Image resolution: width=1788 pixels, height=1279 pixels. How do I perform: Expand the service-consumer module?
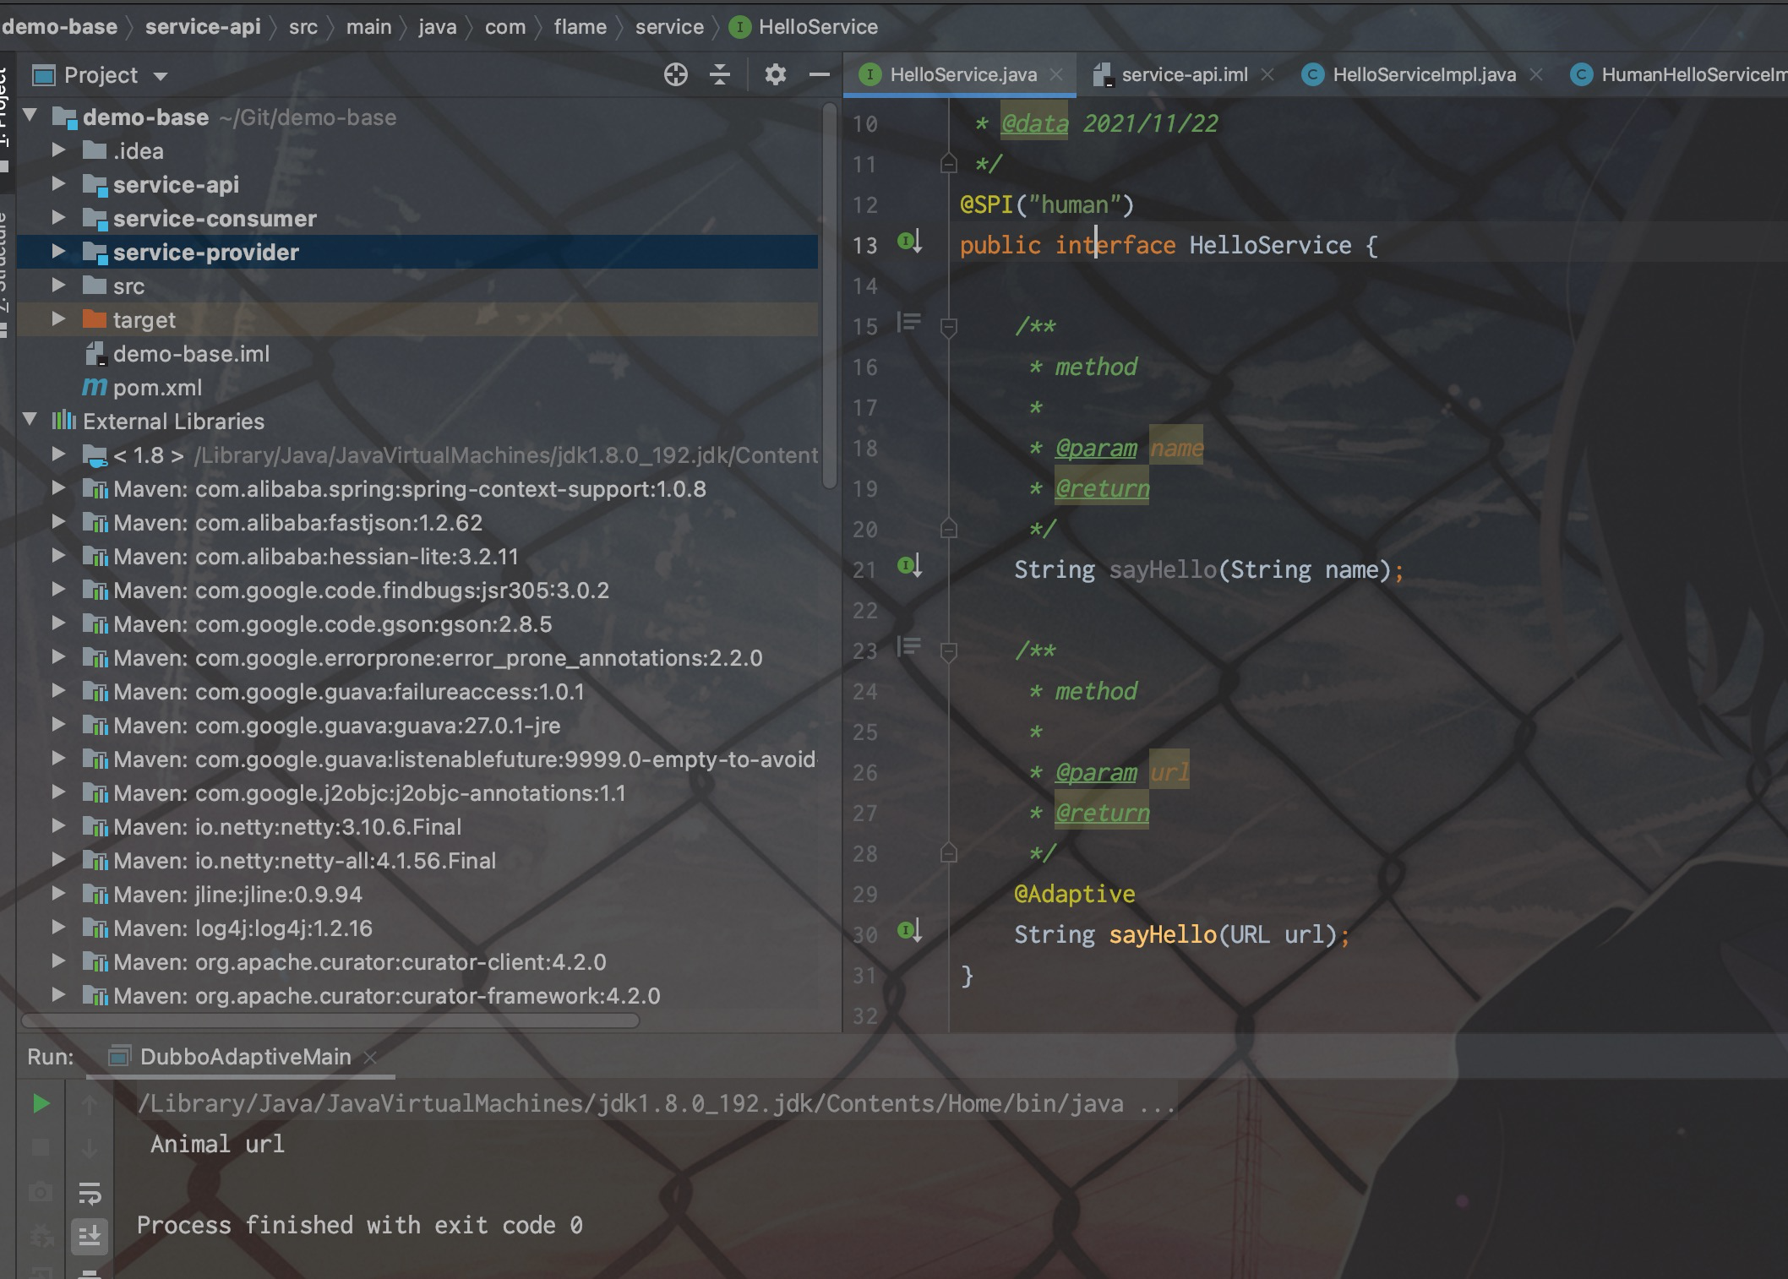pyautogui.click(x=58, y=218)
